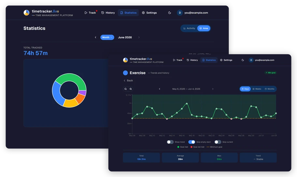The image size is (297, 177).
Task: Click the Average 39m stat card
Action: point(180,158)
